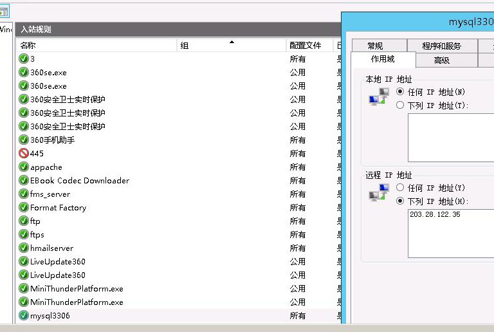Switch to the 常规 tab
This screenshot has width=494, height=332.
(x=380, y=46)
